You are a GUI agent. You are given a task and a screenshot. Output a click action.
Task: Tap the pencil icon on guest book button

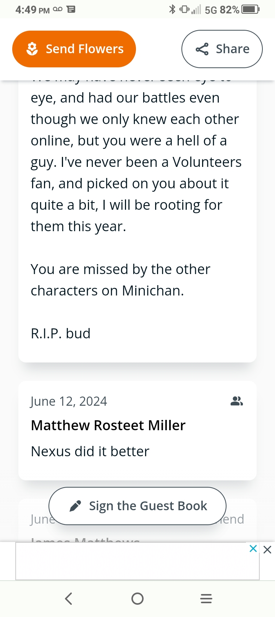point(75,506)
